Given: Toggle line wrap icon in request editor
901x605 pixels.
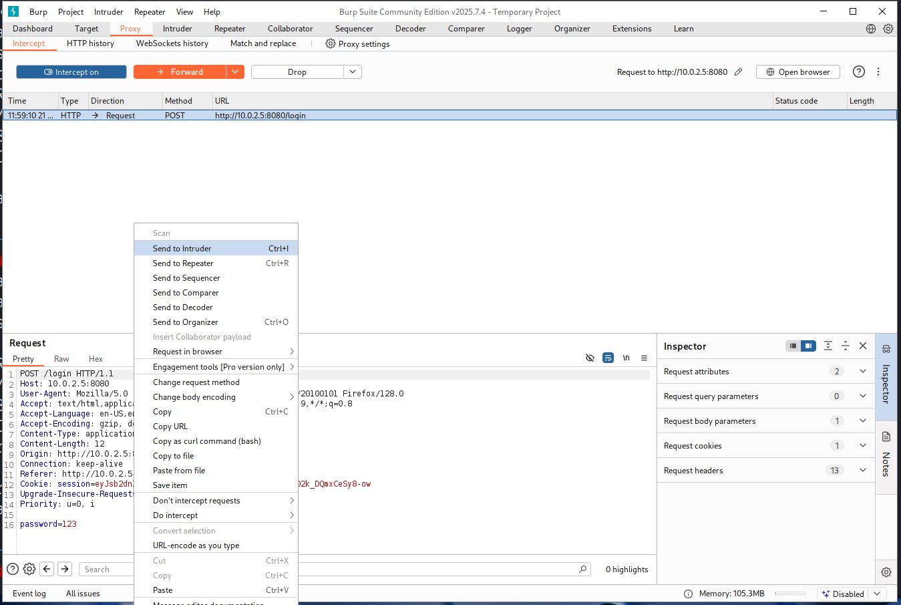Looking at the screenshot, I should click(x=608, y=358).
